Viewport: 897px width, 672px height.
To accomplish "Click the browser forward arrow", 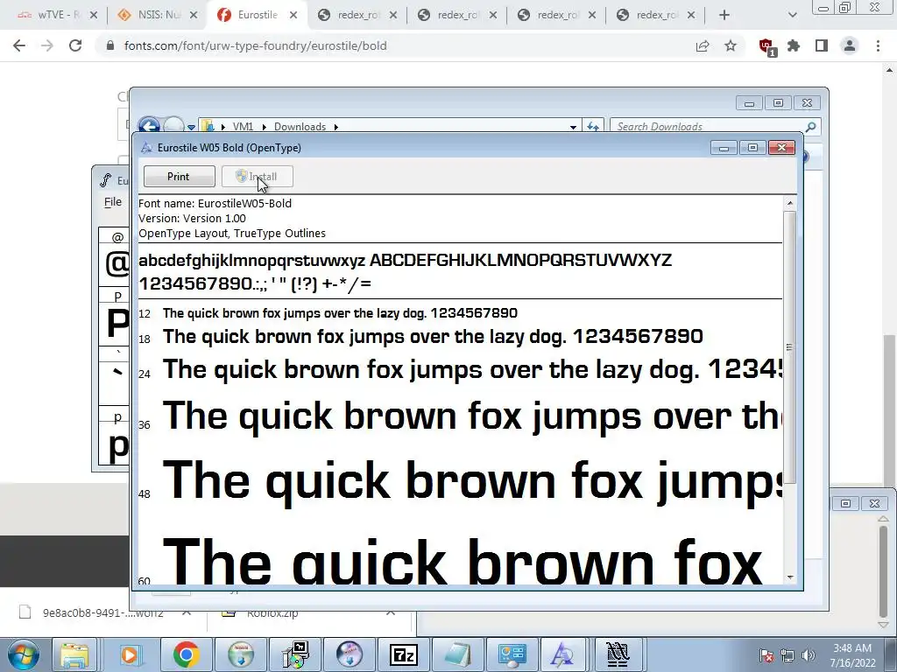I will tap(47, 45).
